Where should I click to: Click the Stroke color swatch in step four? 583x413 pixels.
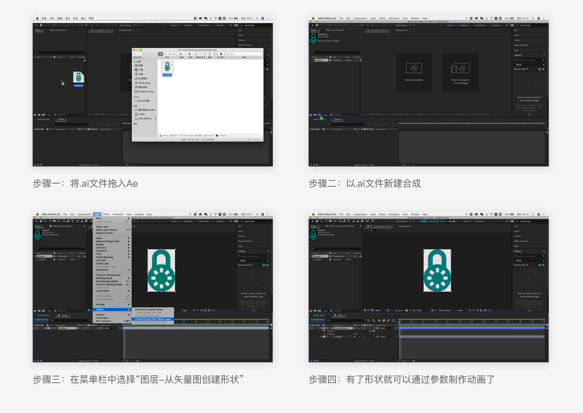coord(436,221)
